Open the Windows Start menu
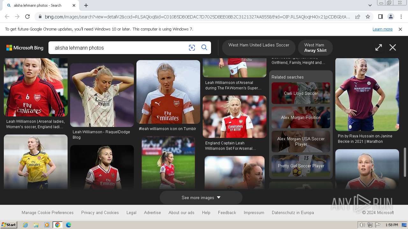The width and height of the screenshot is (408, 229). 9,225
